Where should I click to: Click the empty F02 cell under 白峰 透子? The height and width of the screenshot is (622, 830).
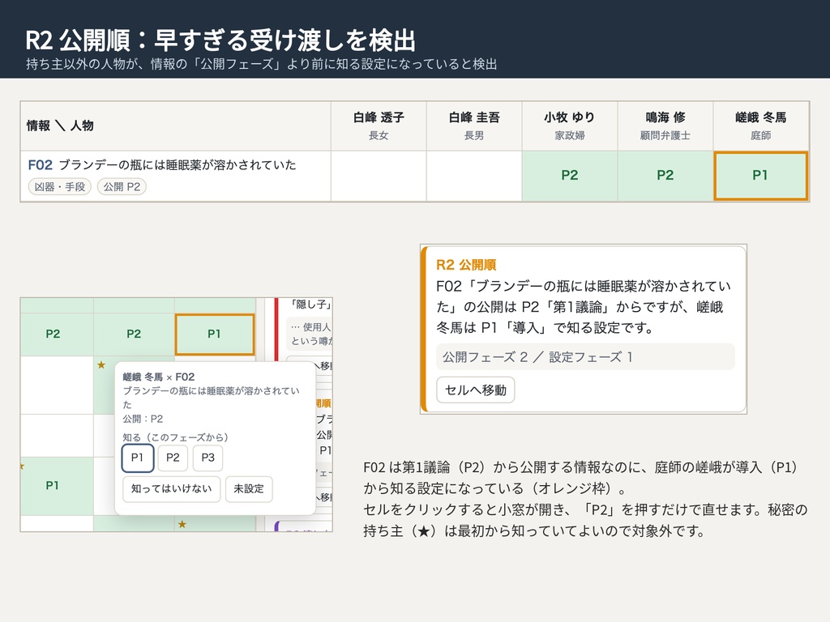pyautogui.click(x=379, y=176)
